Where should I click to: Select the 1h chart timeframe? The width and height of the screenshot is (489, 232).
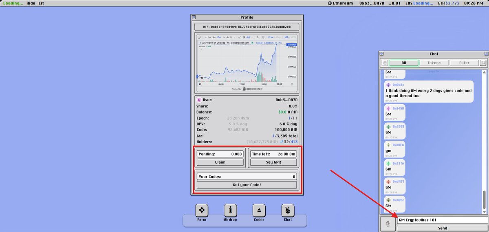tap(224, 37)
